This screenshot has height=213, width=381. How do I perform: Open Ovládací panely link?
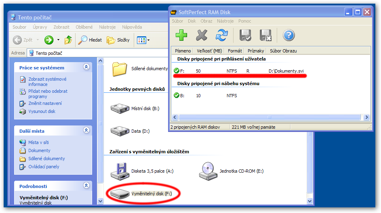click(44, 167)
